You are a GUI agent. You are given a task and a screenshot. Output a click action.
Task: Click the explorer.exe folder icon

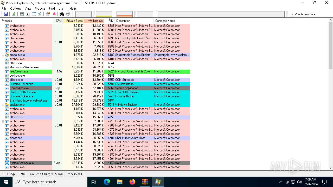coord(7,105)
